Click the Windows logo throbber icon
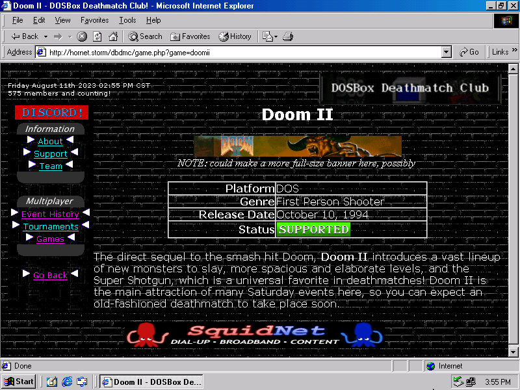The height and width of the screenshot is (390, 520). (x=506, y=21)
